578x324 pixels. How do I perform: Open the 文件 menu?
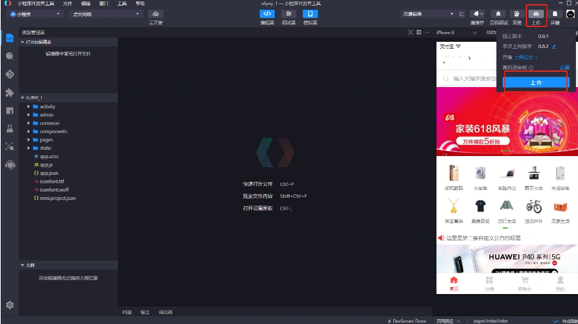(x=68, y=3)
